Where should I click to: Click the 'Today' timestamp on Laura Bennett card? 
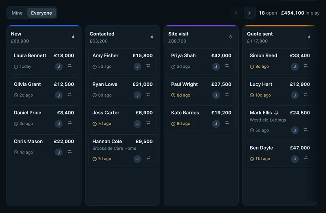(22, 67)
